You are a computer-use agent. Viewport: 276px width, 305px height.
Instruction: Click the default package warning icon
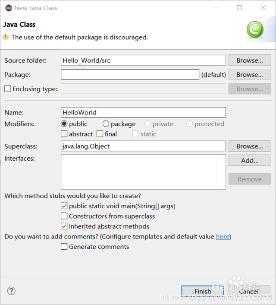(x=6, y=37)
